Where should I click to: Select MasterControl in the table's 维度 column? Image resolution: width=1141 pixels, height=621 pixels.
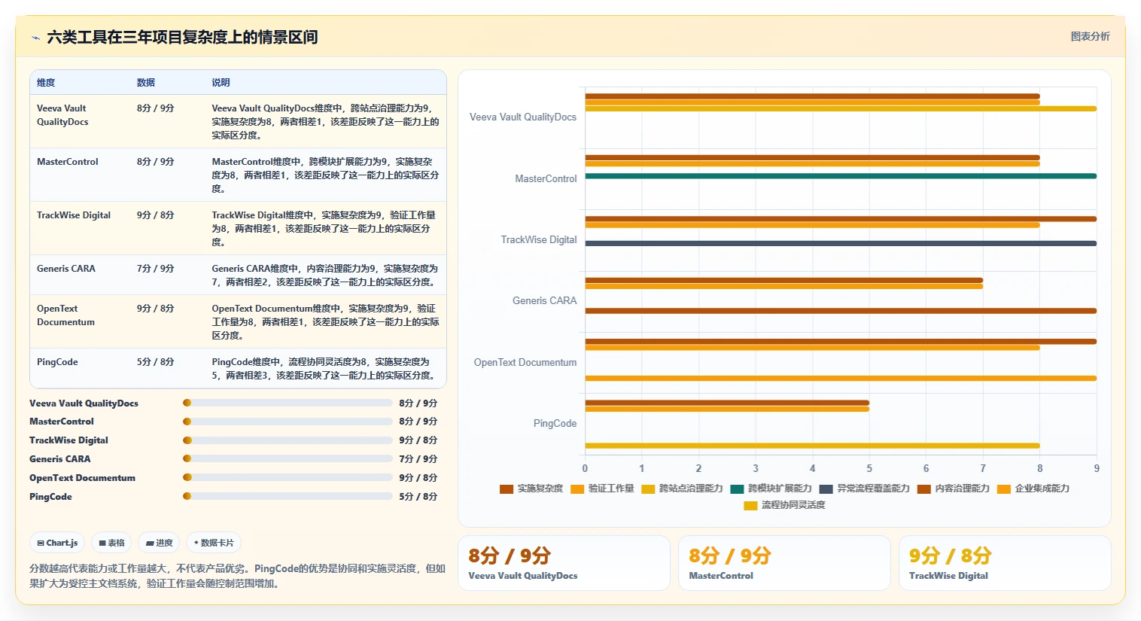click(x=68, y=162)
